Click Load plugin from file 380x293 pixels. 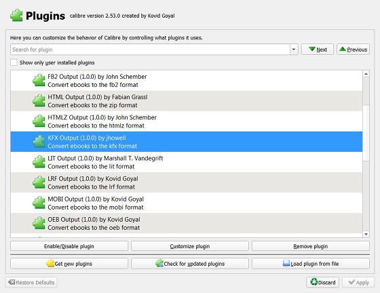pos(311,264)
